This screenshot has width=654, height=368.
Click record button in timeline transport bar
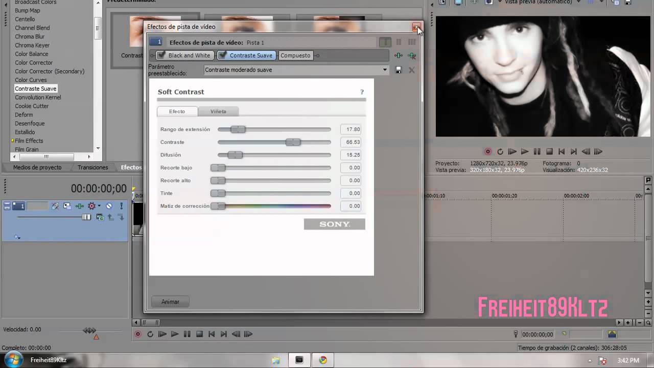click(x=138, y=334)
